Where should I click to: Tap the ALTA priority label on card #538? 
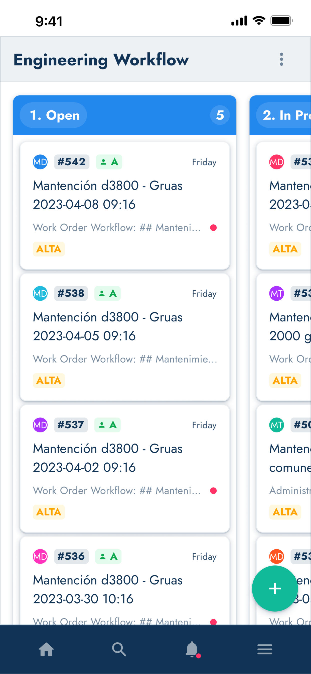49,380
